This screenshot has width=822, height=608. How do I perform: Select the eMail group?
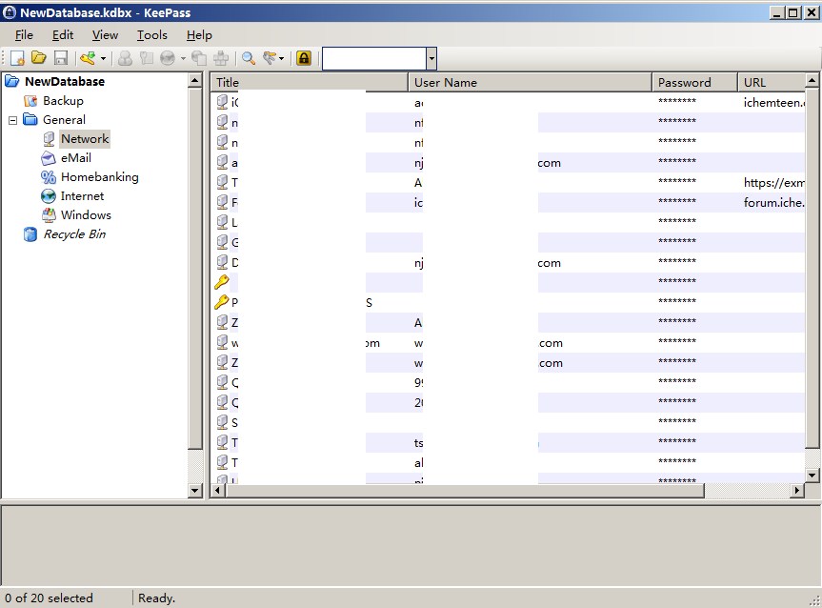pyautogui.click(x=76, y=158)
